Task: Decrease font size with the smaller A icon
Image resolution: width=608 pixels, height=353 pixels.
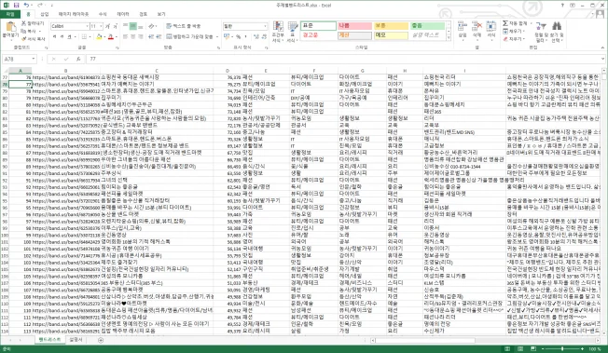Action: pyautogui.click(x=115, y=26)
